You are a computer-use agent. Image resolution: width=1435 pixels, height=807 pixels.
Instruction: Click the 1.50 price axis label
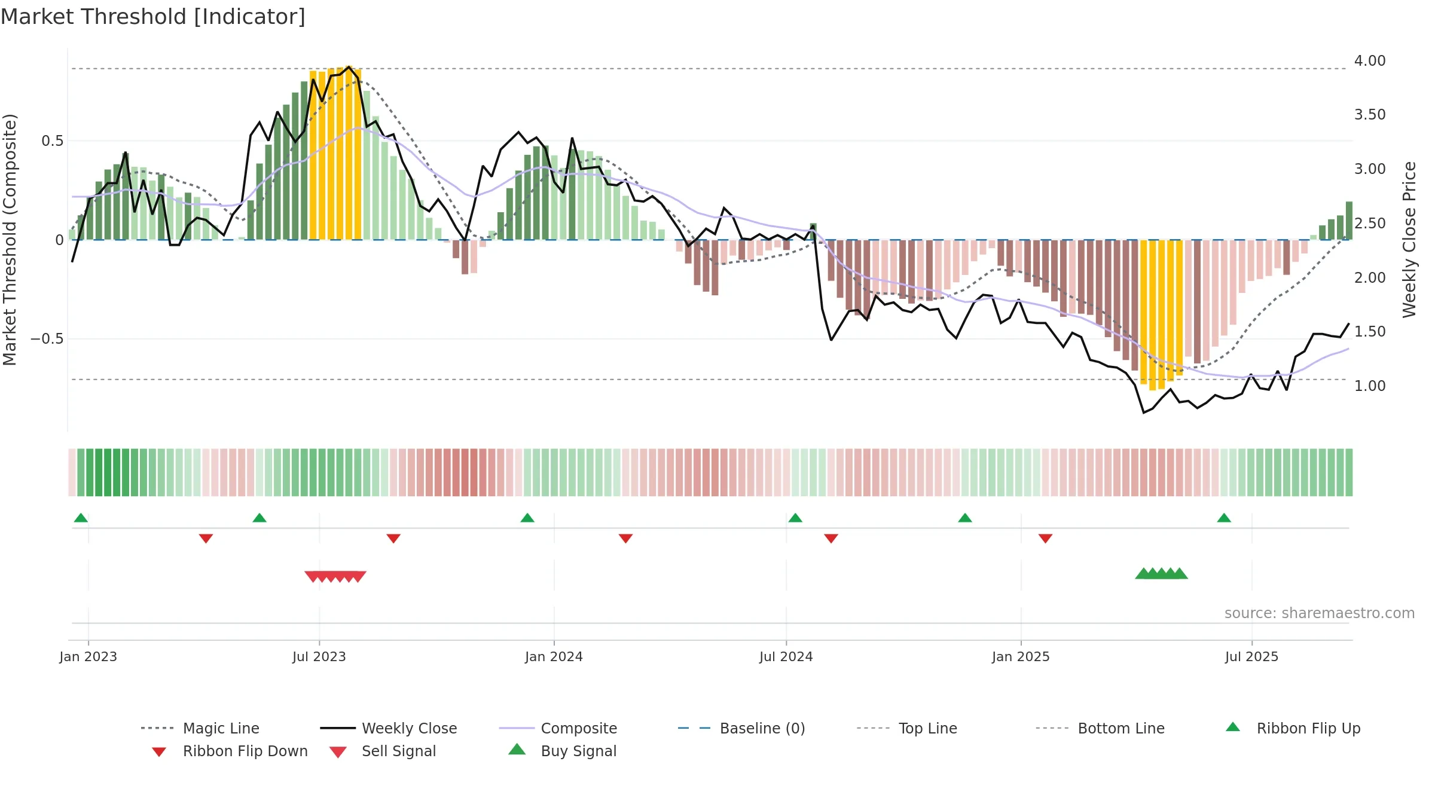[x=1370, y=332]
